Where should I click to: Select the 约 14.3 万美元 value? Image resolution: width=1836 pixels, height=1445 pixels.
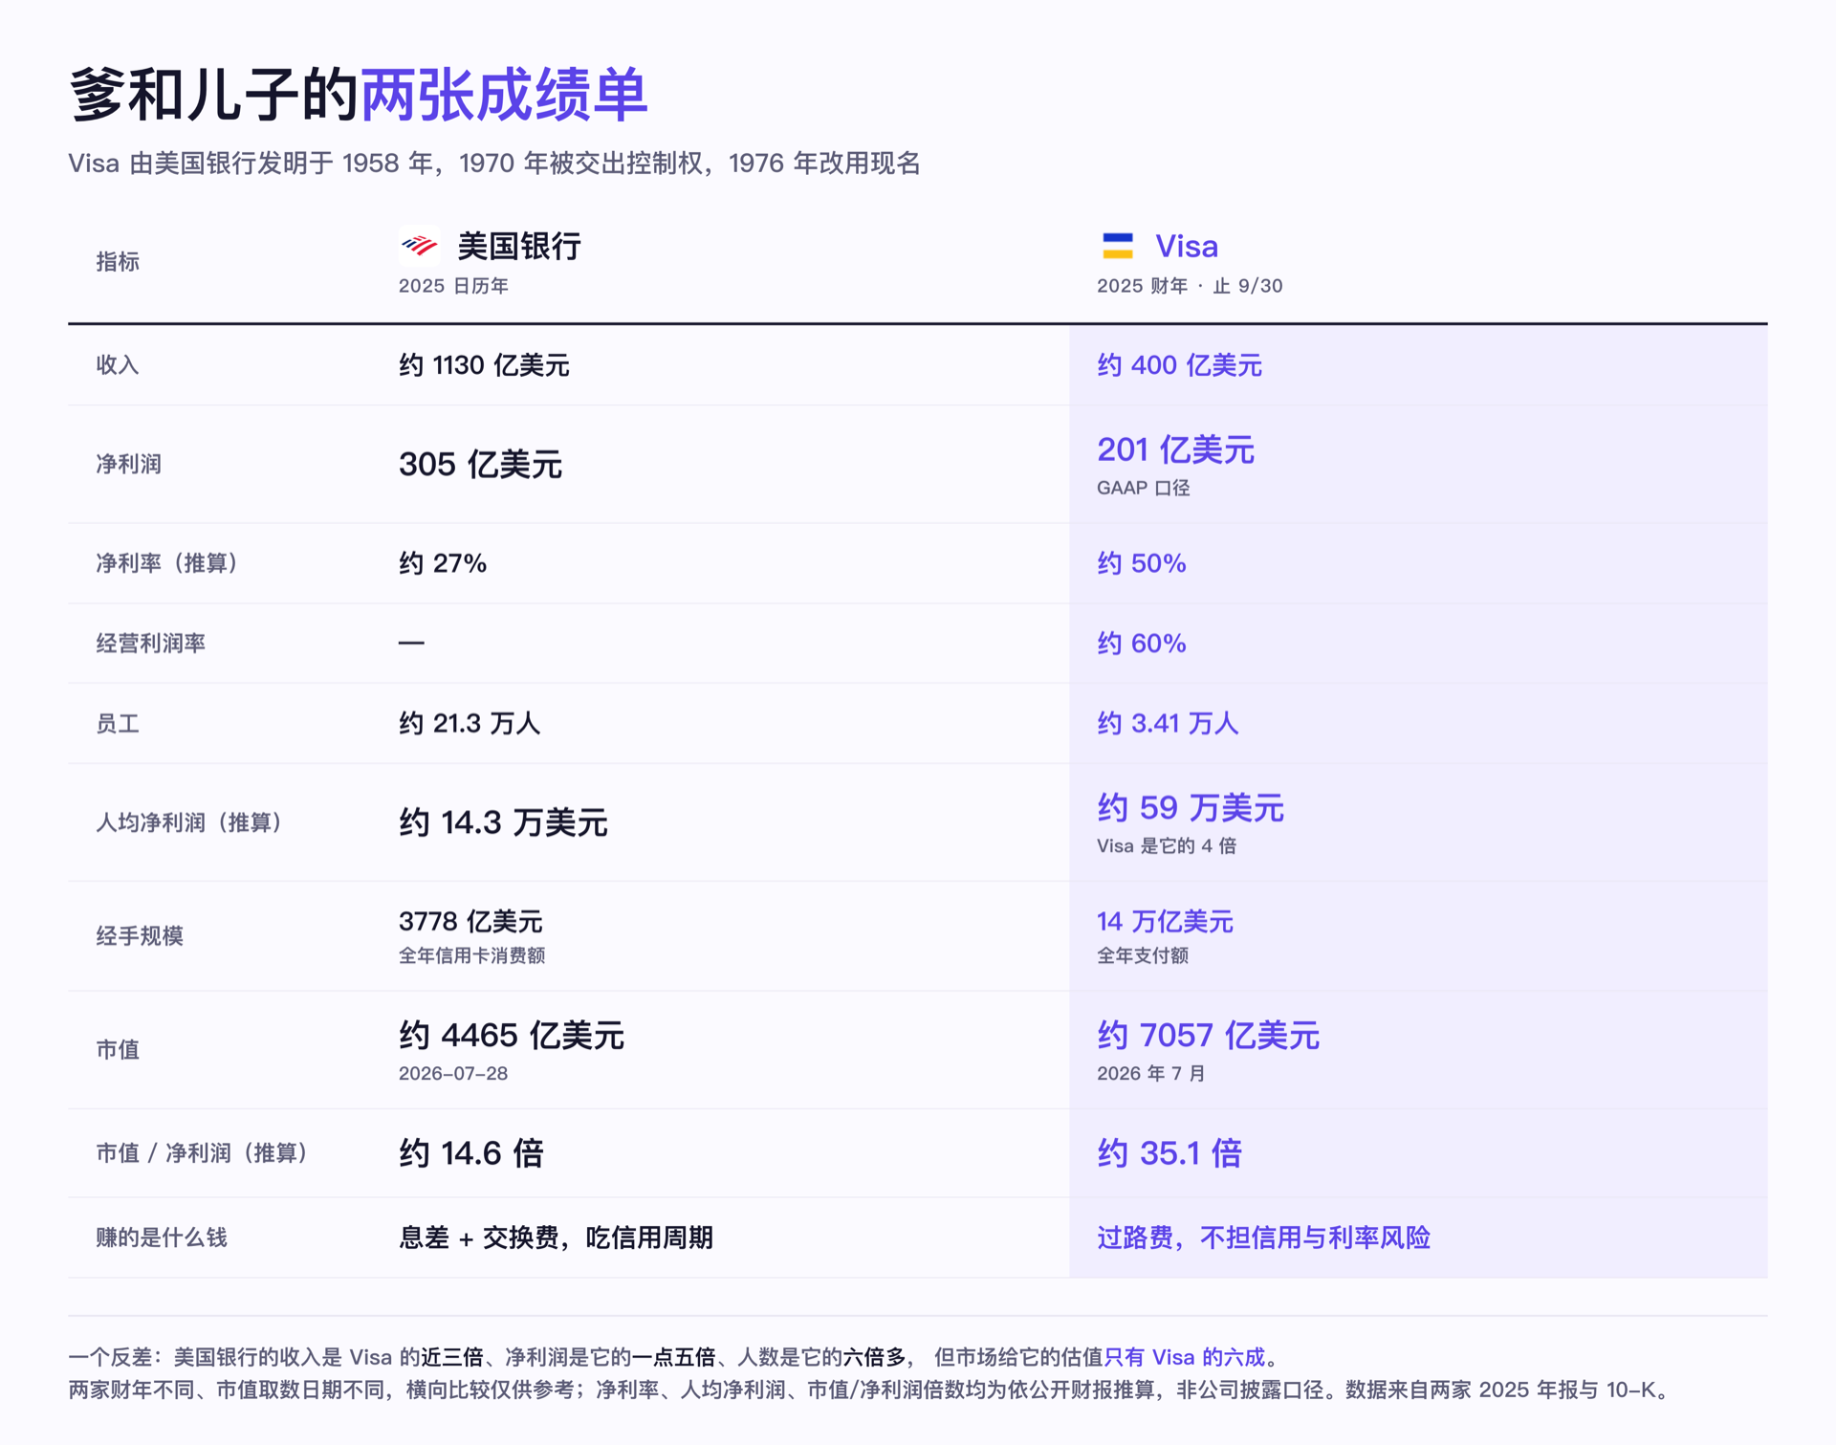[503, 822]
